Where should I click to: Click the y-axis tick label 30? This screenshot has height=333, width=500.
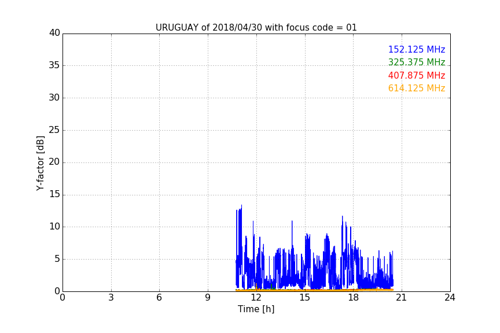pyautogui.click(x=54, y=98)
